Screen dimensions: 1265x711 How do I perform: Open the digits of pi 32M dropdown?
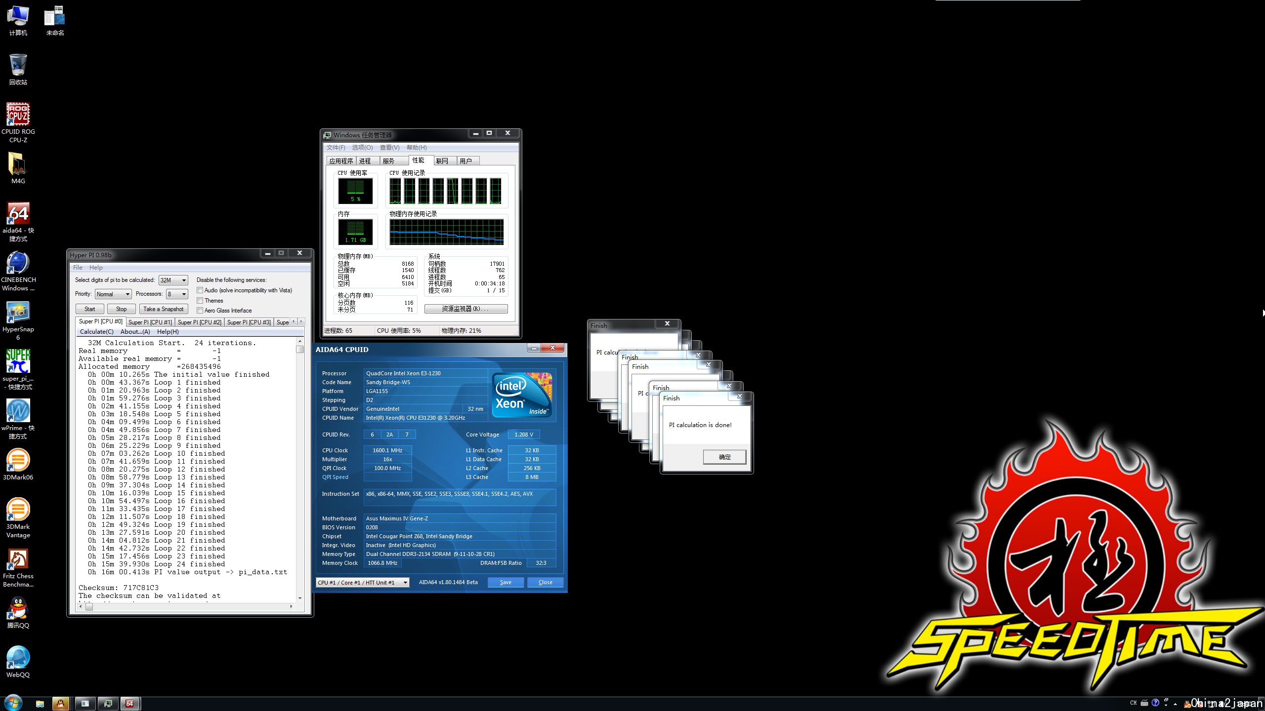pyautogui.click(x=173, y=280)
